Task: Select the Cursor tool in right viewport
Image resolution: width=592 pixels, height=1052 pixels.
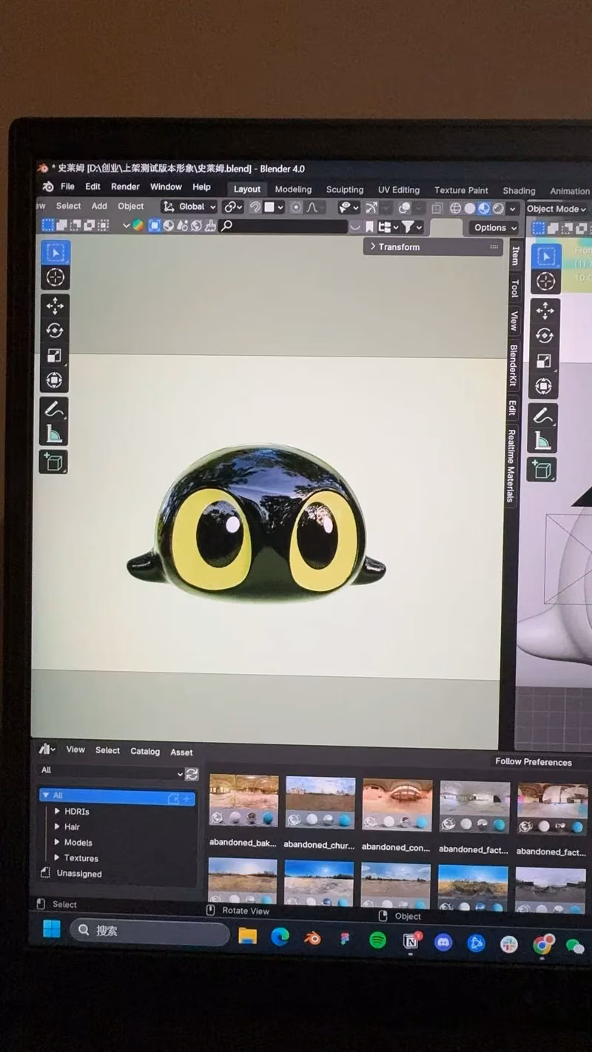Action: click(x=545, y=281)
